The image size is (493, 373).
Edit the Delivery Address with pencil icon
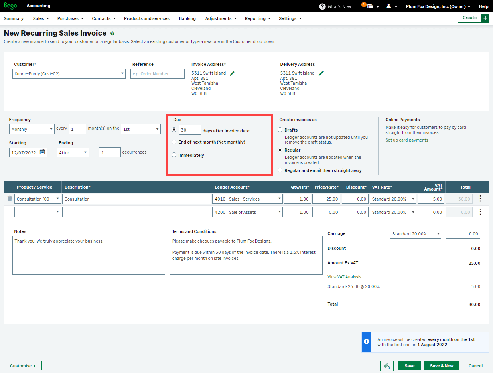click(321, 73)
